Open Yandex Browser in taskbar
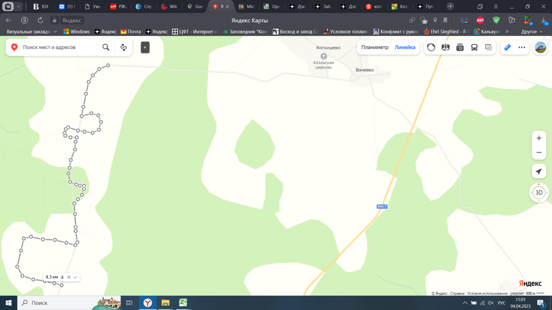 [148, 303]
